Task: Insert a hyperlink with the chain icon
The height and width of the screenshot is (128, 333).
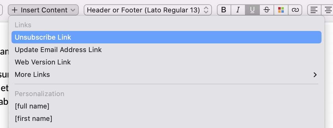Action: pyautogui.click(x=295, y=10)
